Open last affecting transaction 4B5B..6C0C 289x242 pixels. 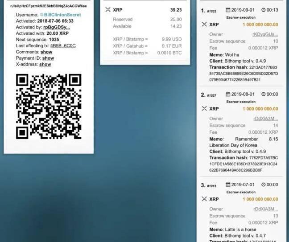click(63, 45)
